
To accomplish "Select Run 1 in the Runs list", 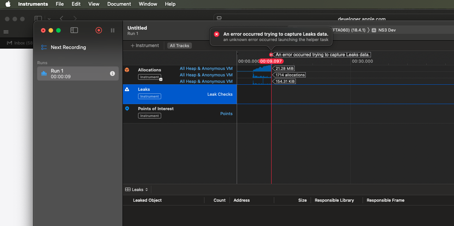I will 78,73.
